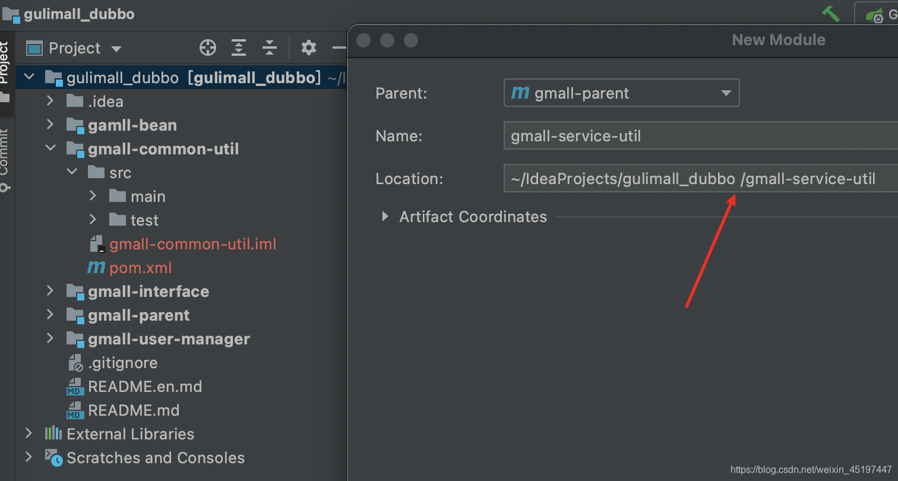Expand the Artifact Coordinates section

385,217
